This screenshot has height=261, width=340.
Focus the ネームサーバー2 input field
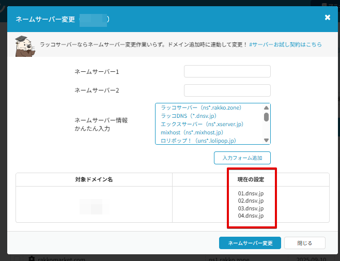[227, 90]
